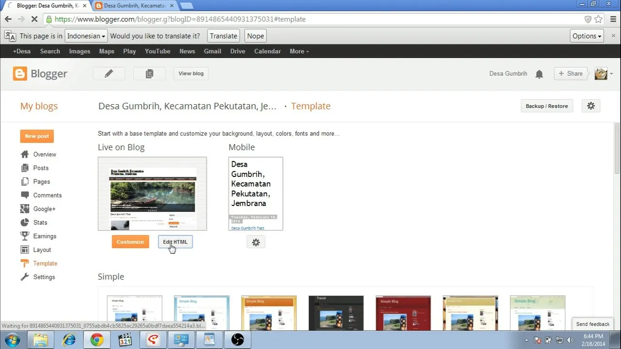Image resolution: width=621 pixels, height=349 pixels.
Task: Click the Backup / Restore button
Action: click(547, 106)
